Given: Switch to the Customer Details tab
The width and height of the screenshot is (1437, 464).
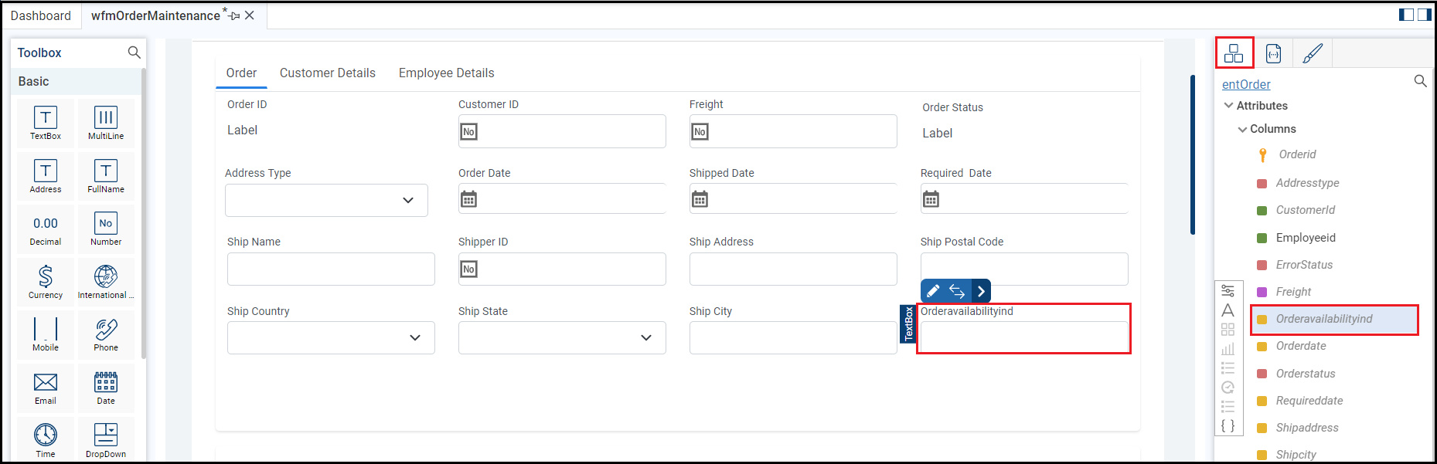Looking at the screenshot, I should [328, 73].
